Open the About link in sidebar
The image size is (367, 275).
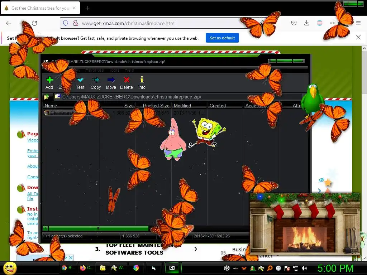(33, 166)
